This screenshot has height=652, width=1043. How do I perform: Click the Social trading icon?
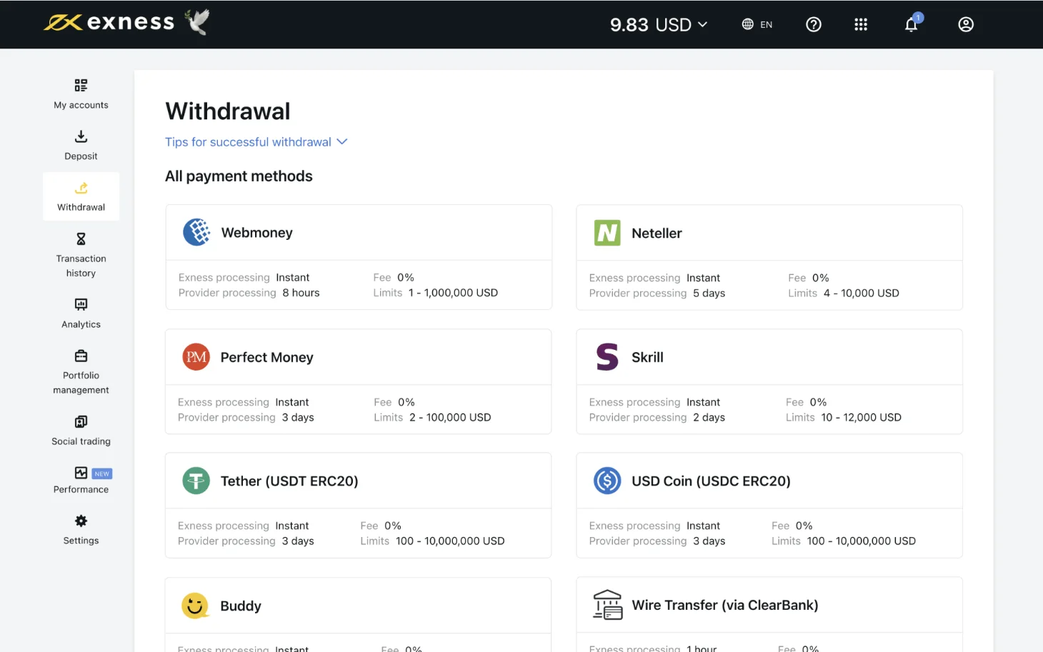[81, 421]
